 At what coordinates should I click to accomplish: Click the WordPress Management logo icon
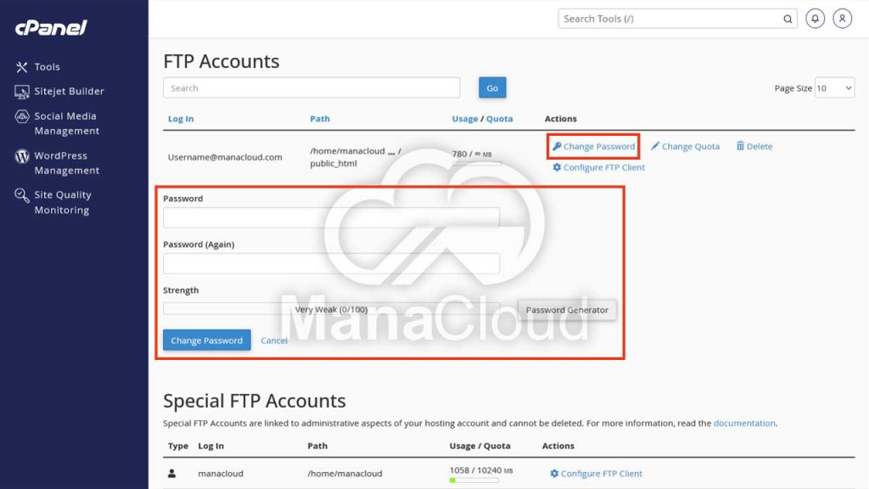22,156
